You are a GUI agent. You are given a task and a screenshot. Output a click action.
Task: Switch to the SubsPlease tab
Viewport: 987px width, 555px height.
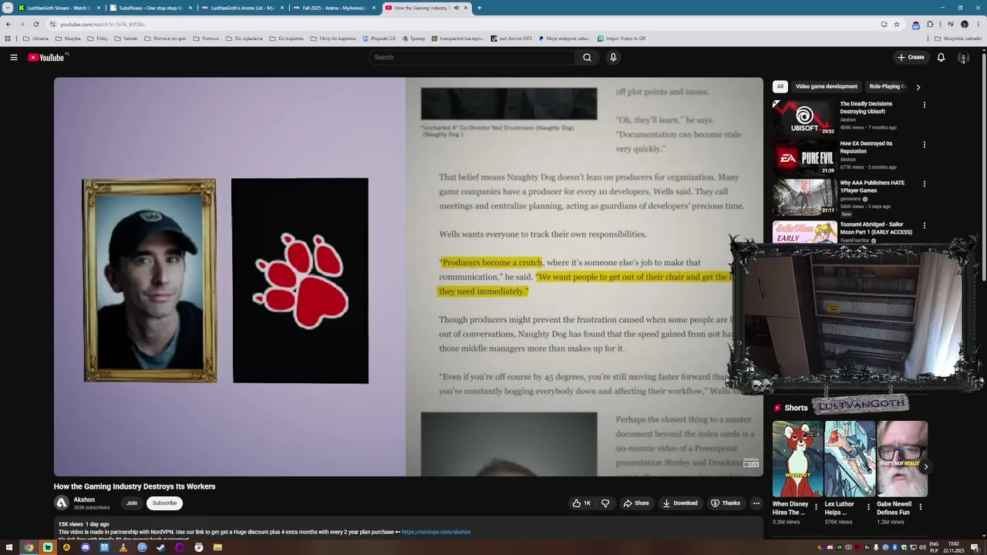[150, 8]
